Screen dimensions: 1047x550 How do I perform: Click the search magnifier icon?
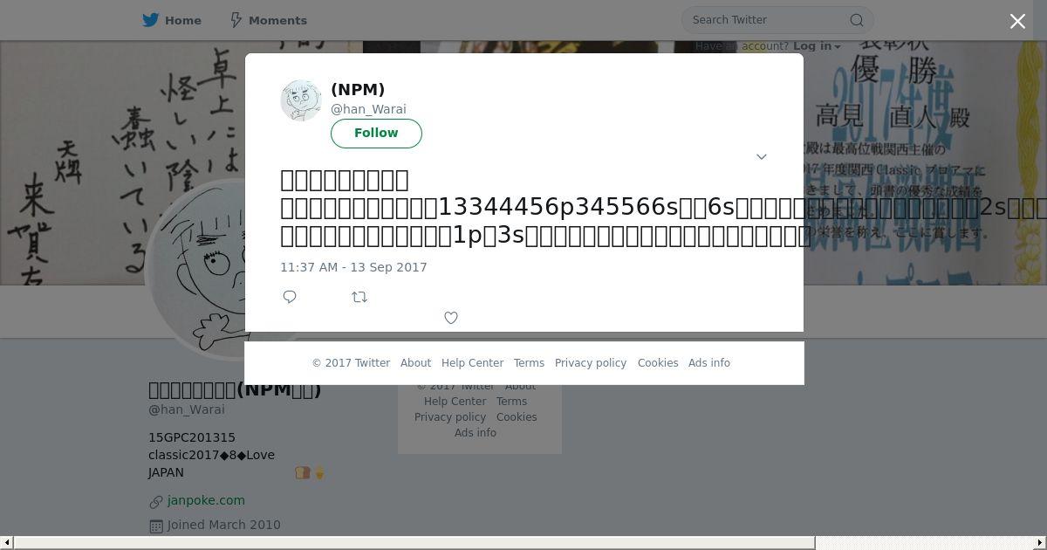click(857, 20)
